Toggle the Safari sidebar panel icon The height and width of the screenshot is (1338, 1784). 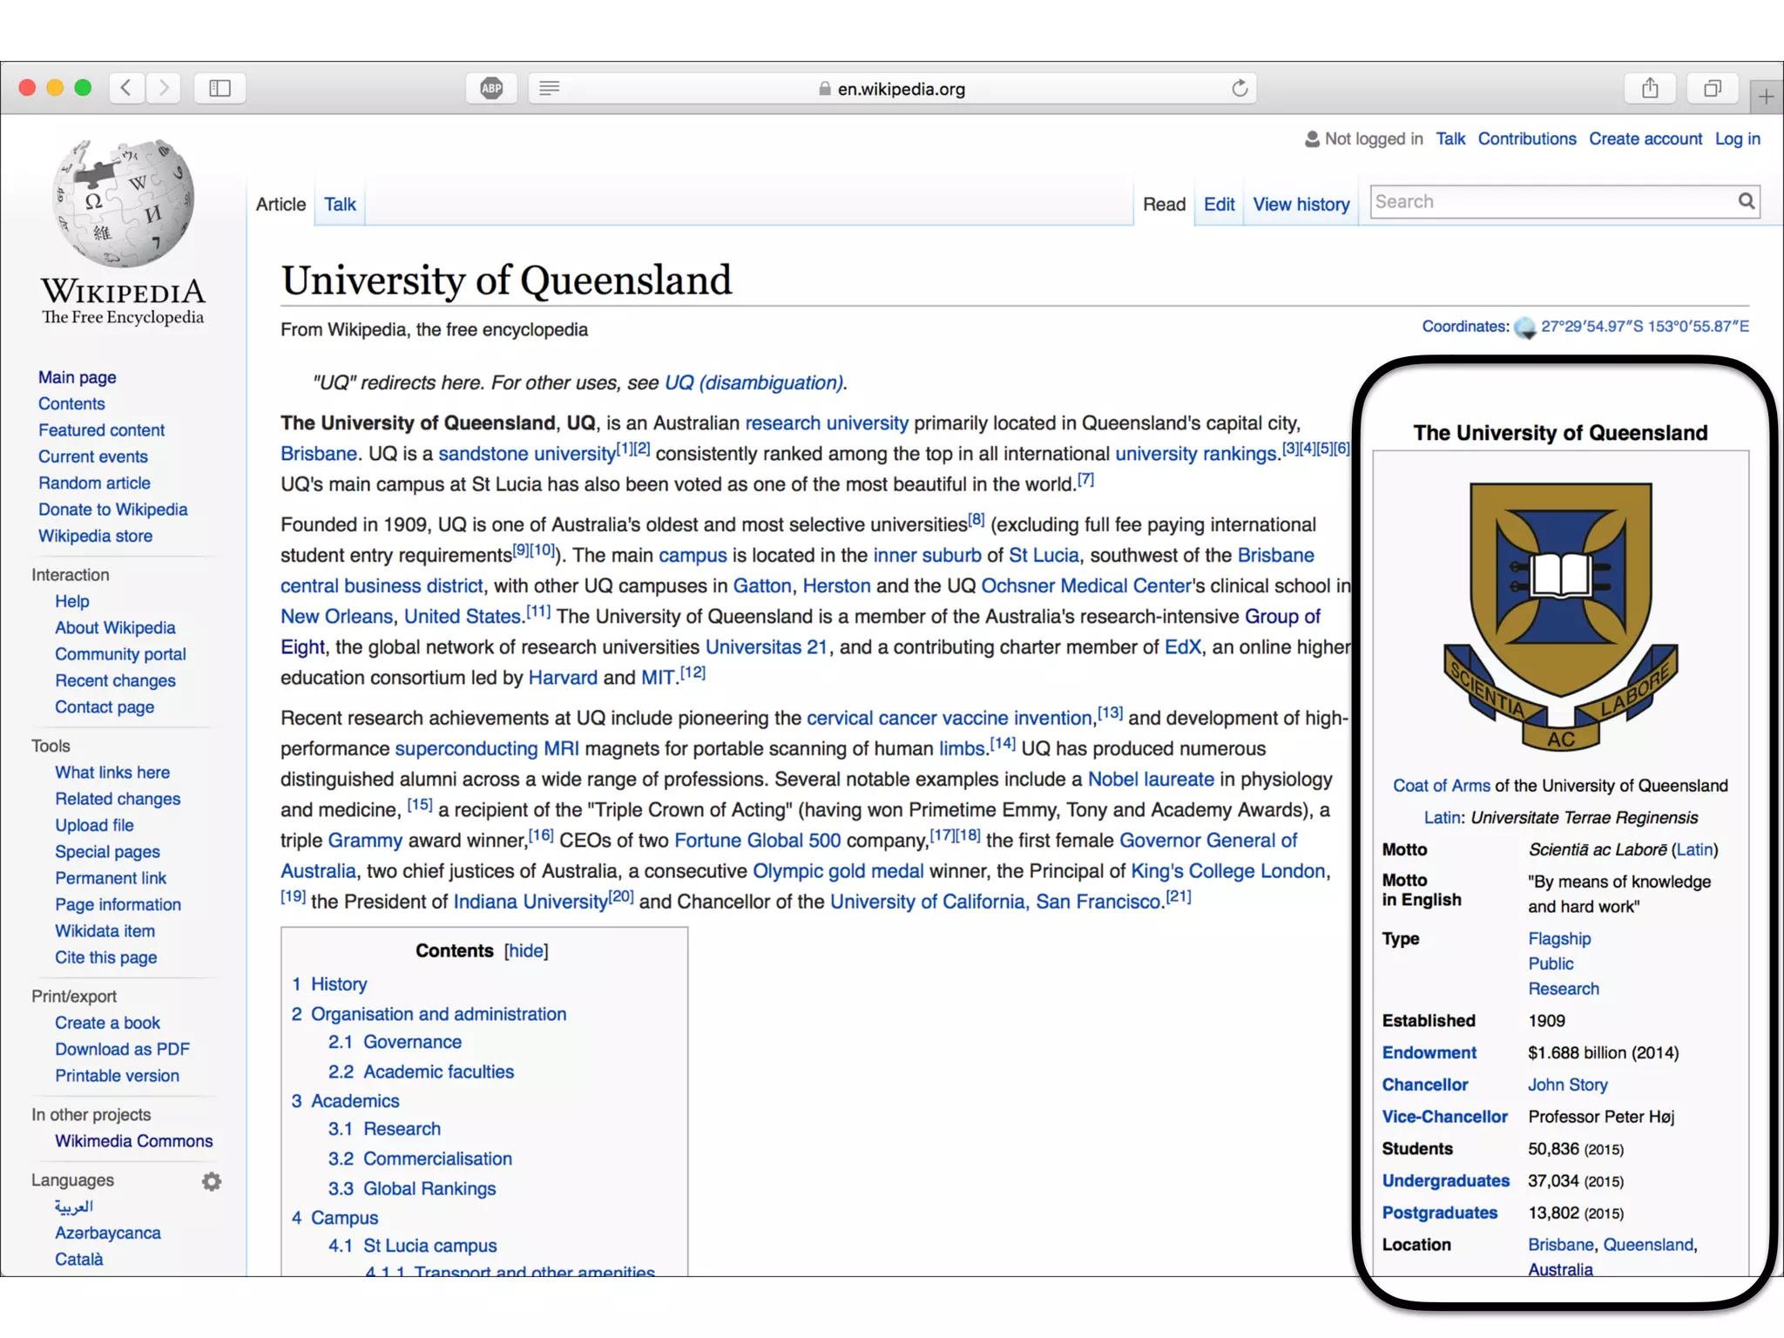pos(220,88)
